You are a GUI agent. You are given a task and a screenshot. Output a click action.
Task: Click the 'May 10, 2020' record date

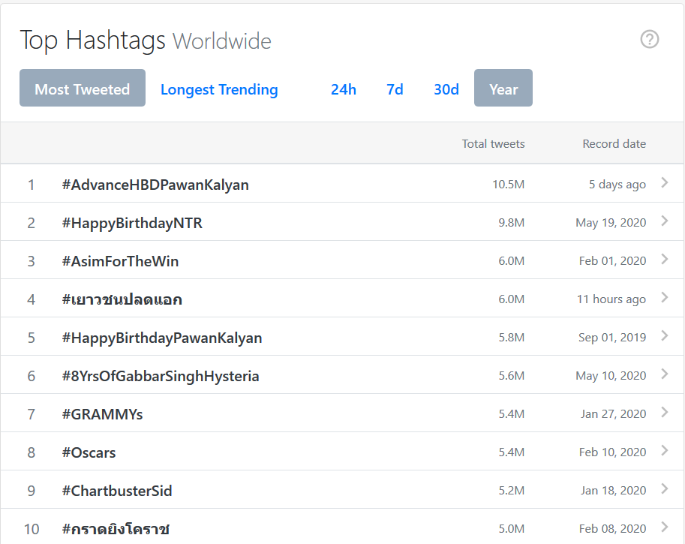(x=611, y=376)
